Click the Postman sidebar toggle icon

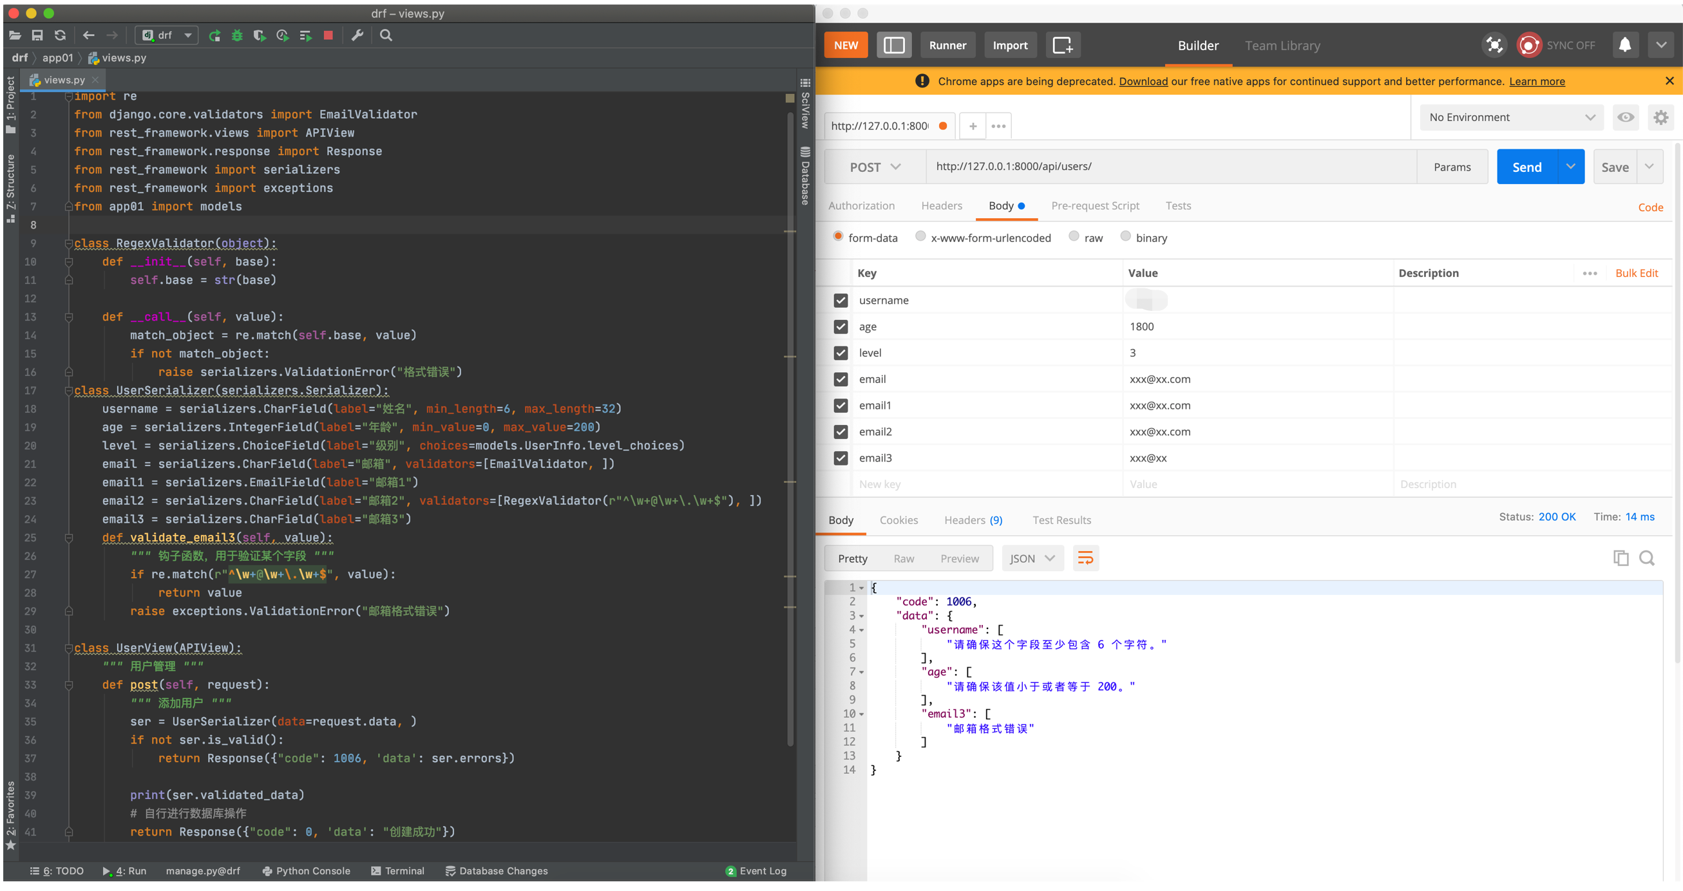point(893,45)
